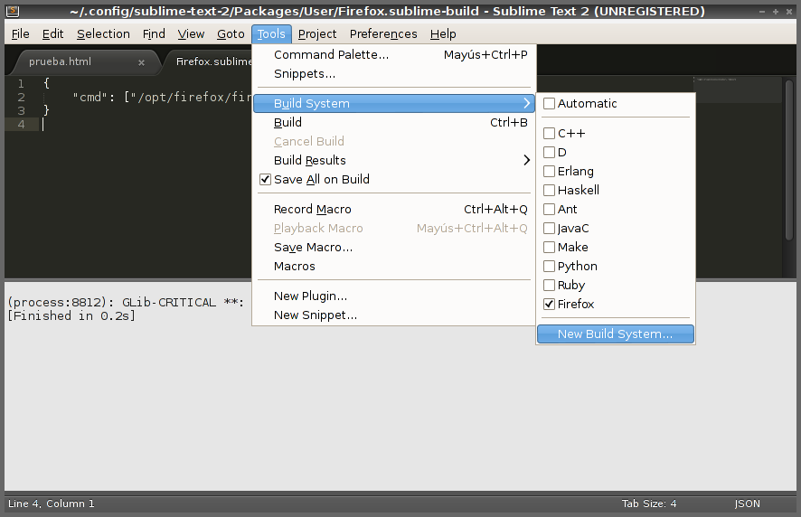Screen dimensions: 801x517
Task: Maximize the Sublime Text window
Action: click(776, 11)
